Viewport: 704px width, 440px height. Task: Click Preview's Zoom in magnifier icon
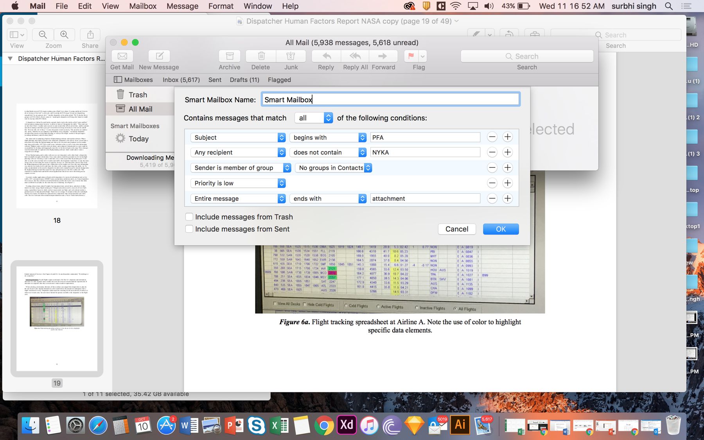tap(64, 35)
